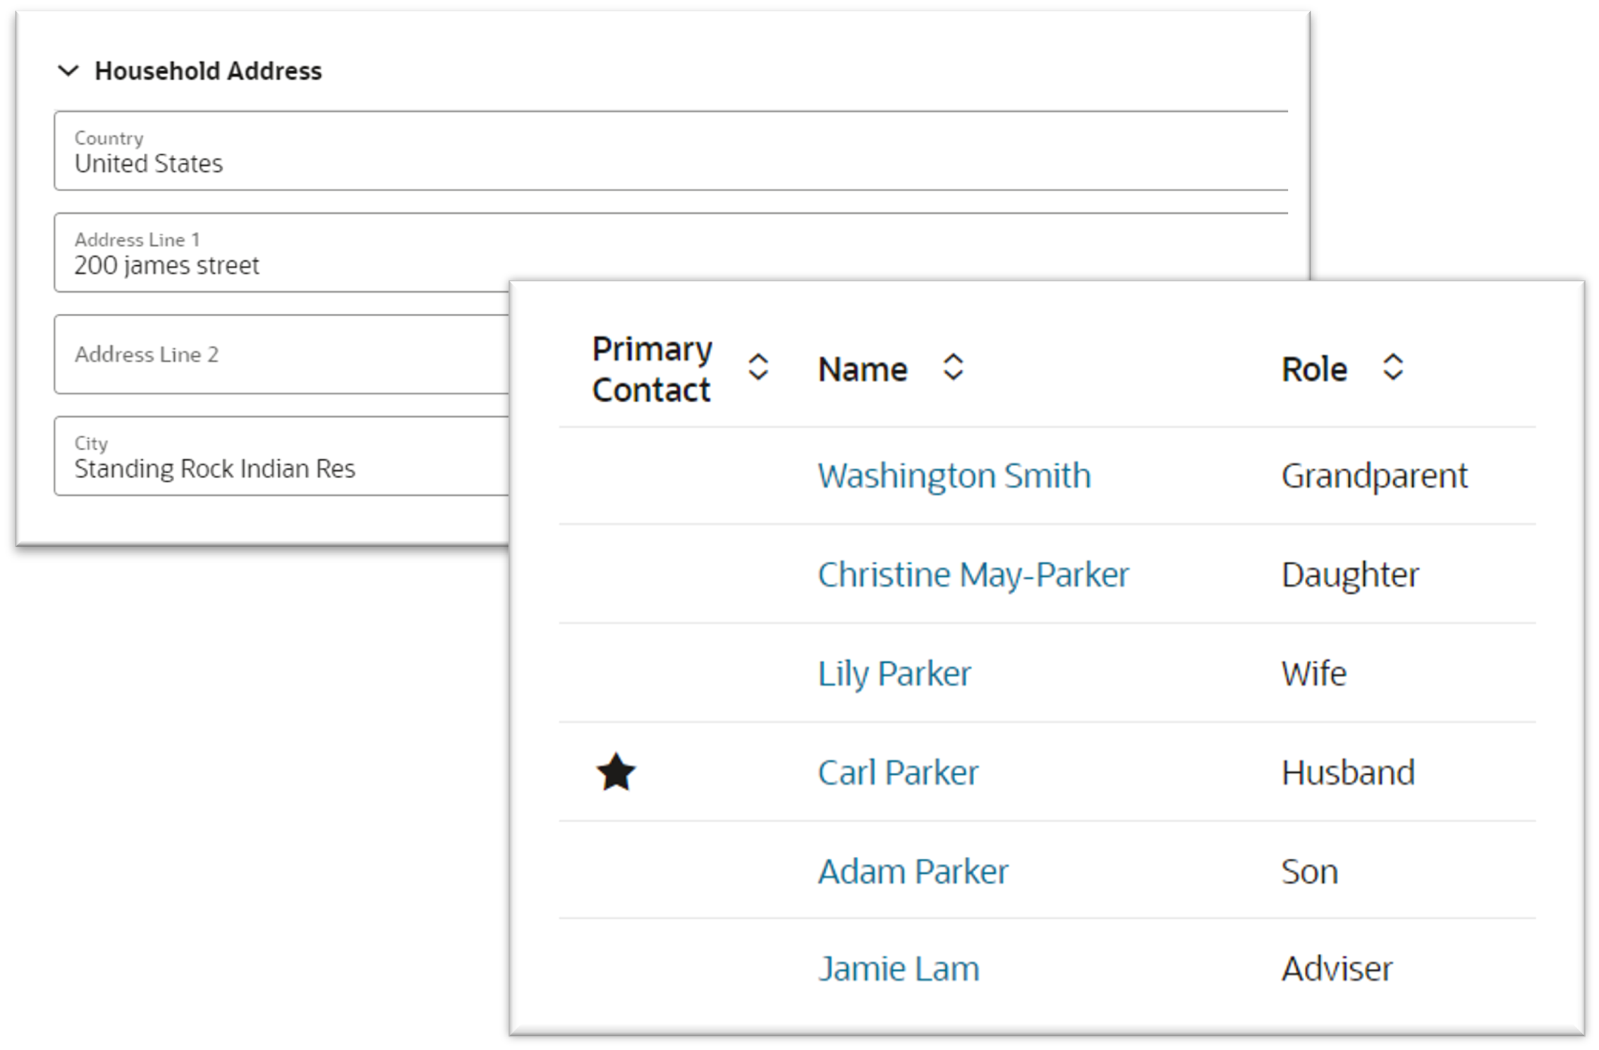The width and height of the screenshot is (1599, 1050).
Task: Open Lily Parker contact link
Action: pyautogui.click(x=894, y=673)
